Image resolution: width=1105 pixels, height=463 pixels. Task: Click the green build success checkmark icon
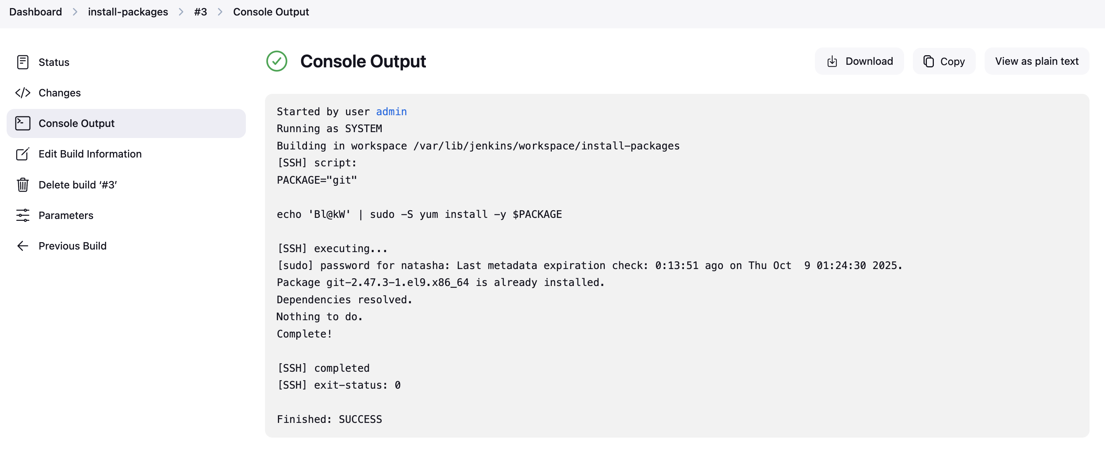pyautogui.click(x=277, y=61)
